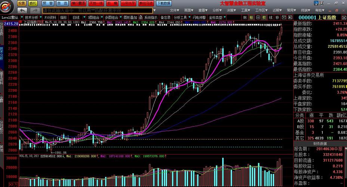Open the 日线 period dropdown
This screenshot has width=347, height=187.
[84, 17]
